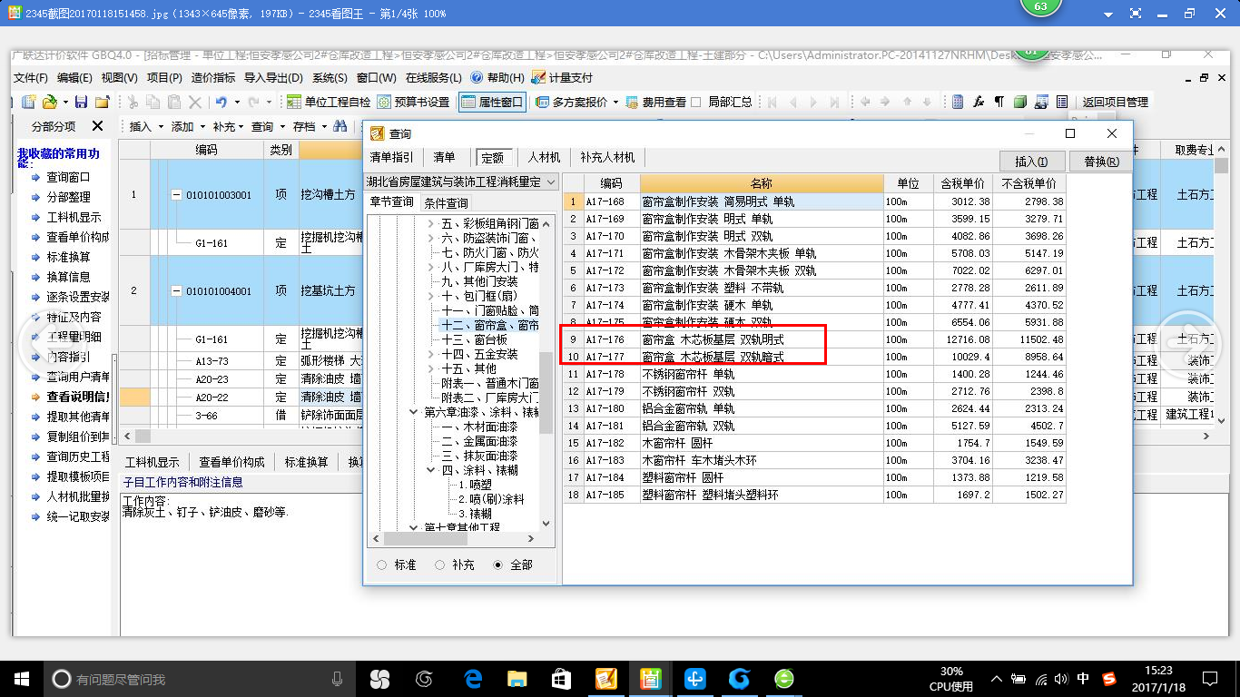Switch to the 条件查询 tab
Image resolution: width=1240 pixels, height=697 pixels.
(x=447, y=202)
